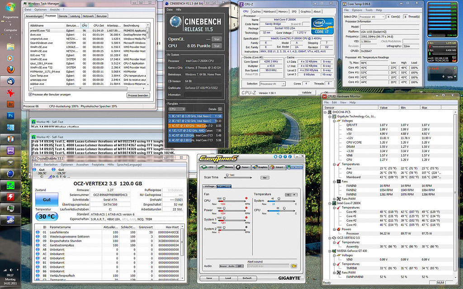Launch Photoshop from the left dock
The image size is (463, 289).
point(10,116)
